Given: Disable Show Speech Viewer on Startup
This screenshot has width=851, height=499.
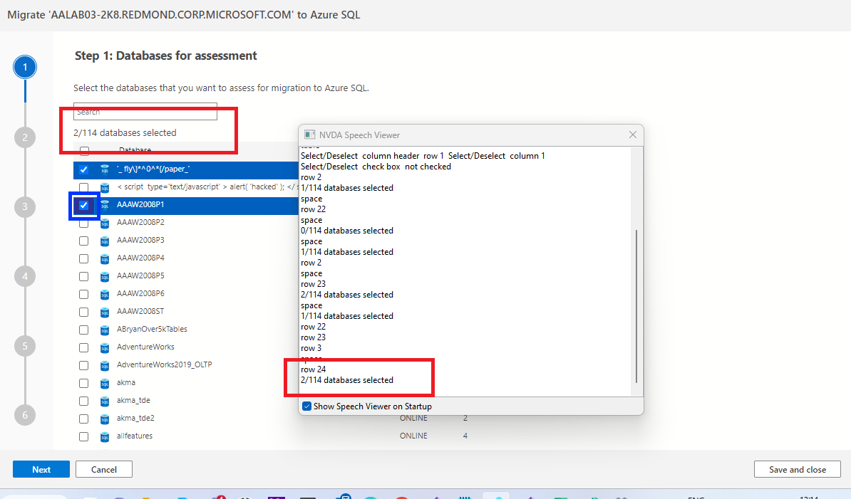Looking at the screenshot, I should (x=306, y=405).
